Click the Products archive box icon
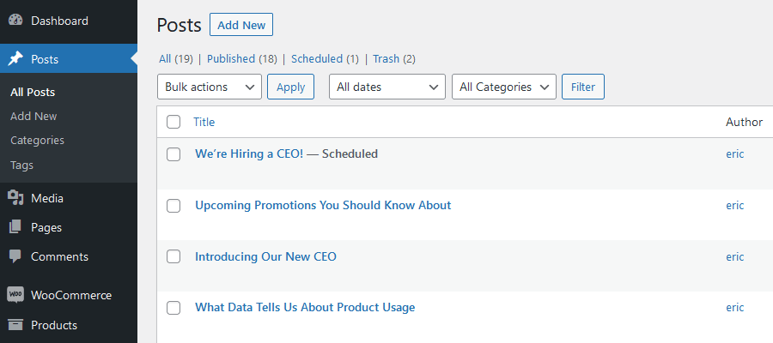Image resolution: width=773 pixels, height=343 pixels. [x=15, y=325]
